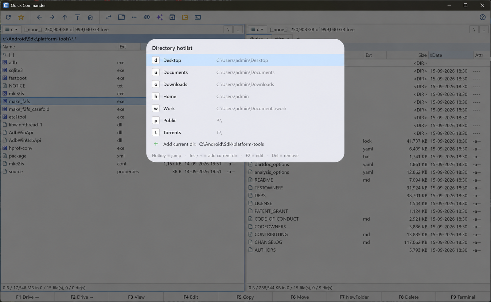Go back with the left arrow icon
491x302 pixels.
pos(39,17)
